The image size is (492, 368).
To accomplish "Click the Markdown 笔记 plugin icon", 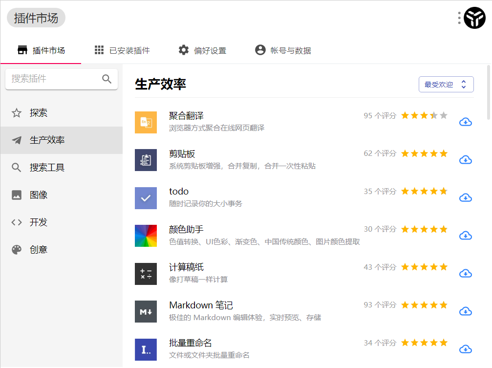I will [146, 312].
